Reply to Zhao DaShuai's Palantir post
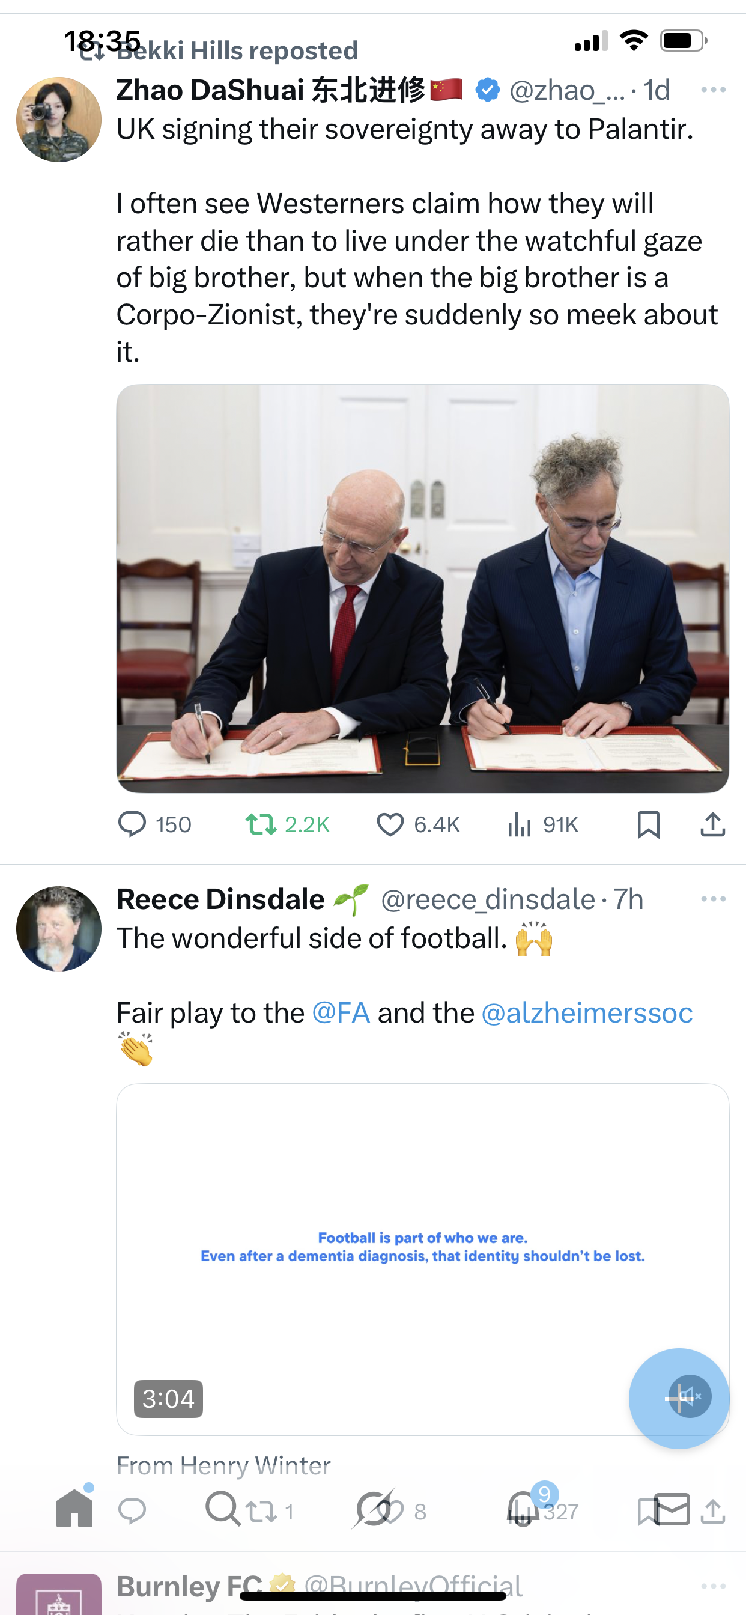The image size is (746, 1615). pyautogui.click(x=132, y=824)
